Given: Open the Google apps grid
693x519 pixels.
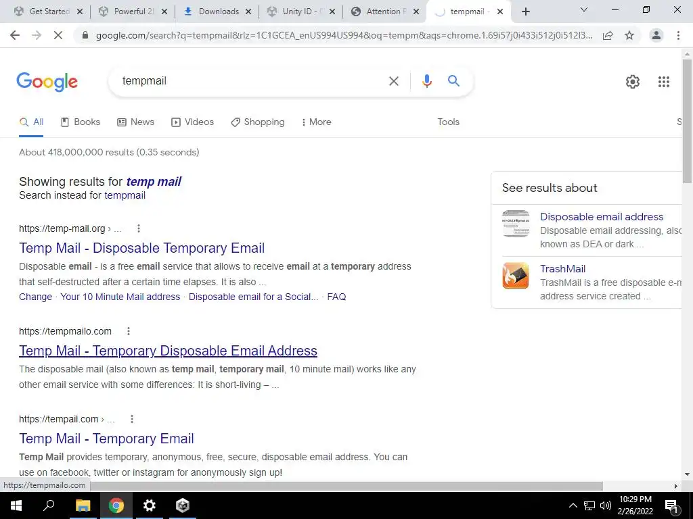Looking at the screenshot, I should pos(663,82).
